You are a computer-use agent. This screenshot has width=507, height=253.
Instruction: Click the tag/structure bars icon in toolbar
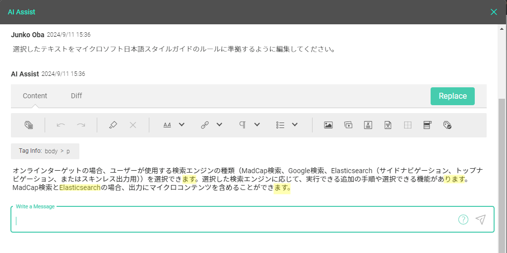(28, 125)
